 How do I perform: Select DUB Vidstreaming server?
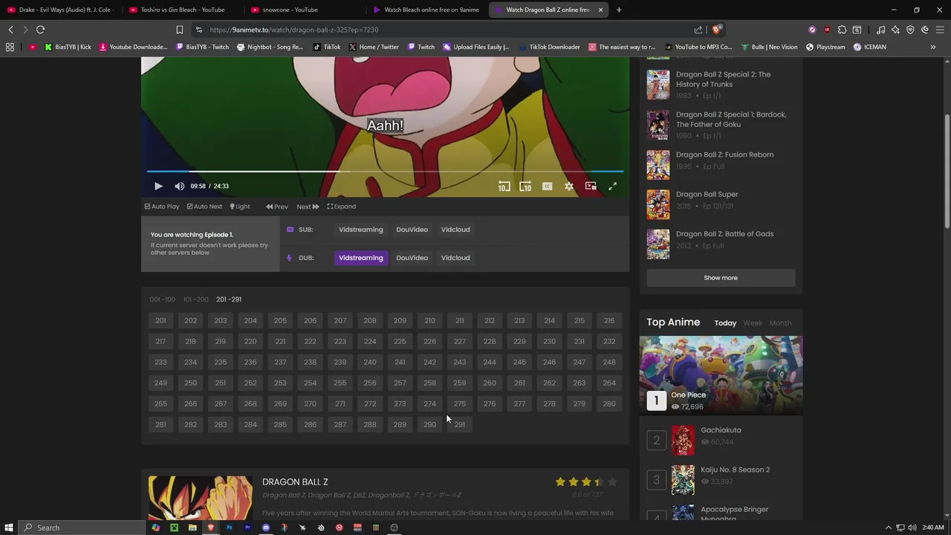point(361,258)
